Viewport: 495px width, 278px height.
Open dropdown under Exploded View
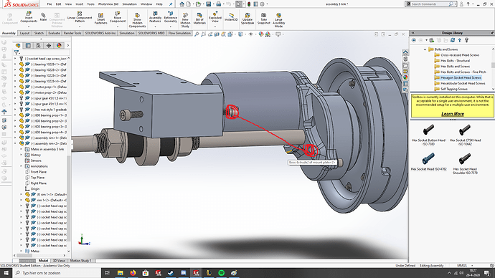point(215,27)
